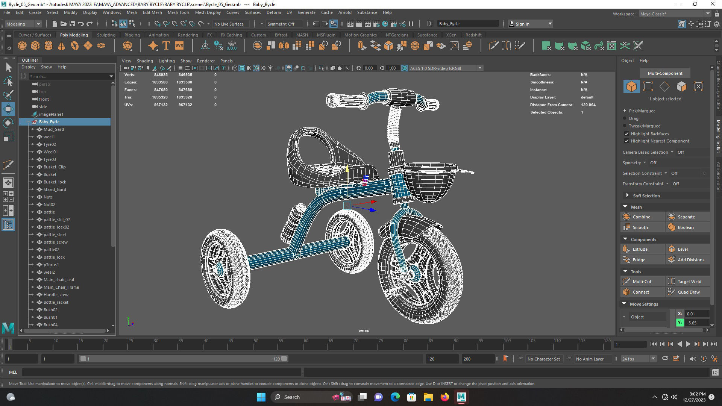Select edge selection mode diamond icon

coord(665,86)
